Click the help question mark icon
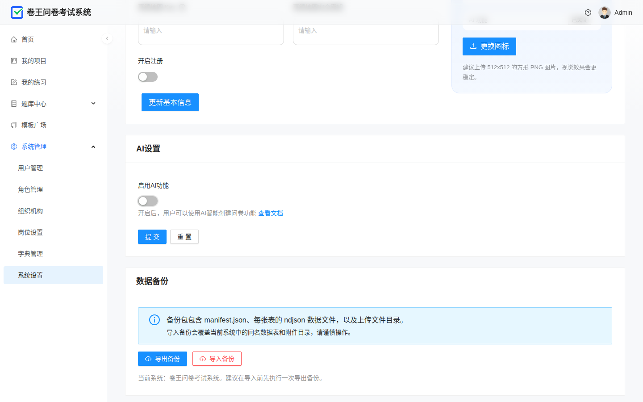Screen dimensions: 643x402 [x=588, y=13]
